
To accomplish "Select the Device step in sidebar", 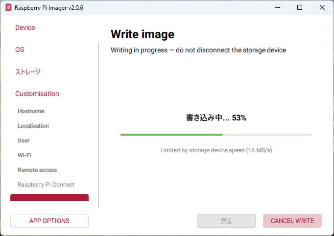I will point(25,28).
